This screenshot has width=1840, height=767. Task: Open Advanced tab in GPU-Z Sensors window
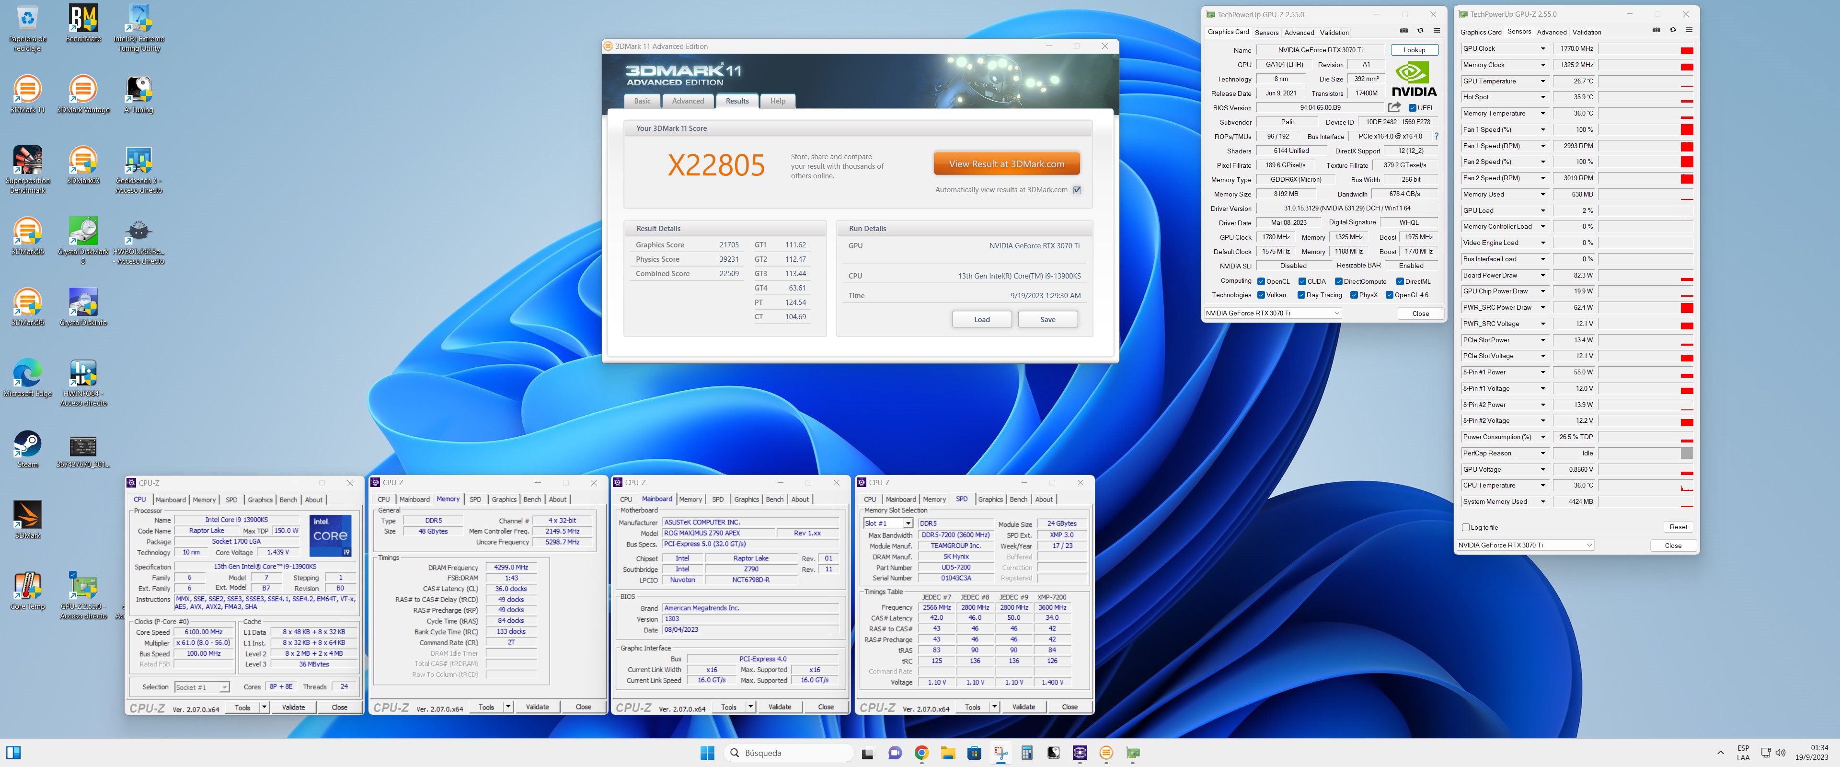pos(1552,32)
